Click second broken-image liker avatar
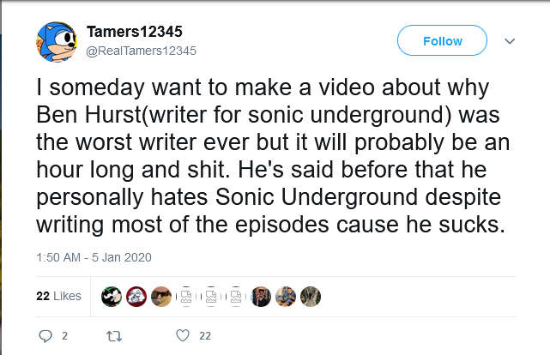The image size is (550, 355). pos(211,296)
